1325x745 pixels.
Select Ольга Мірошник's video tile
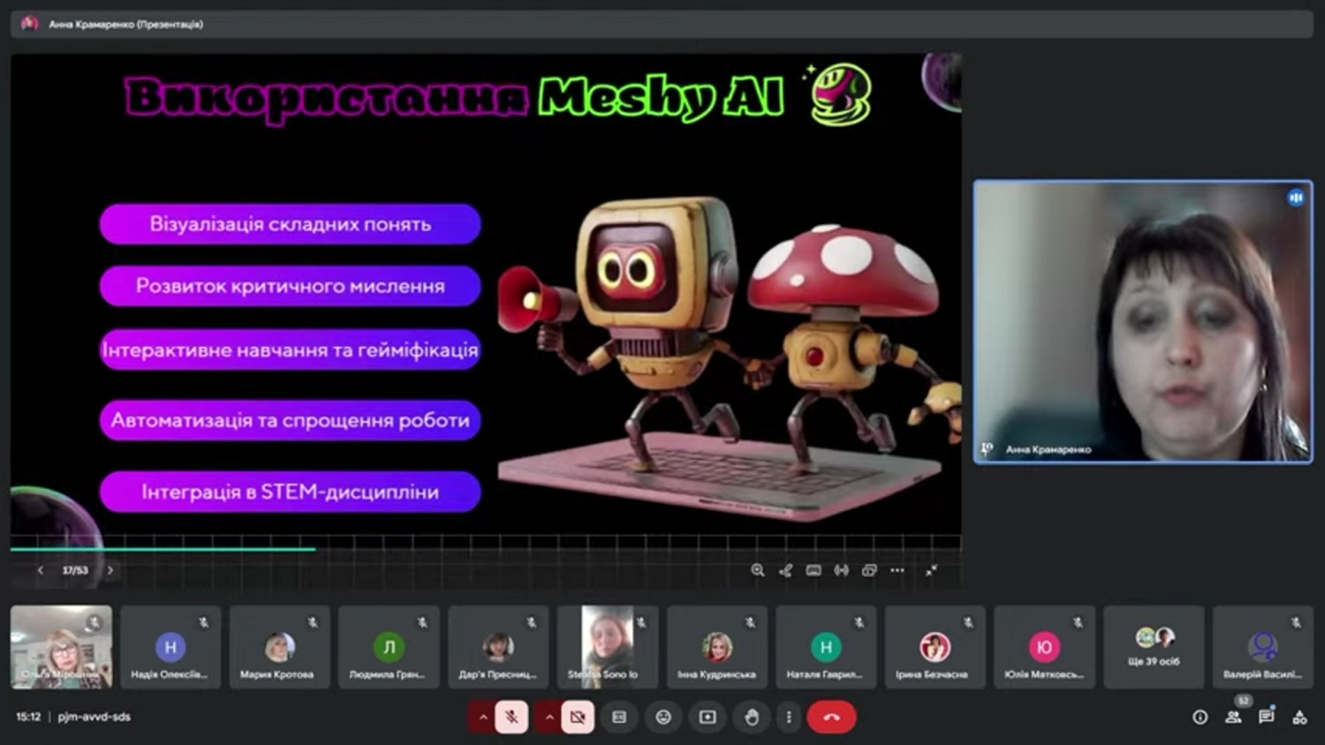pos(61,647)
